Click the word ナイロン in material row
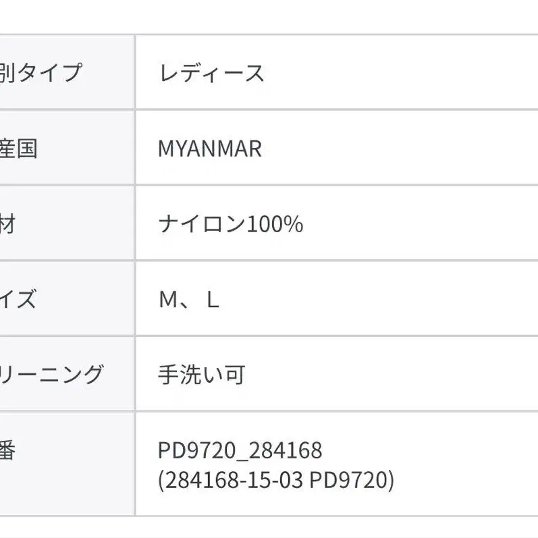This screenshot has width=538, height=538. tap(201, 223)
